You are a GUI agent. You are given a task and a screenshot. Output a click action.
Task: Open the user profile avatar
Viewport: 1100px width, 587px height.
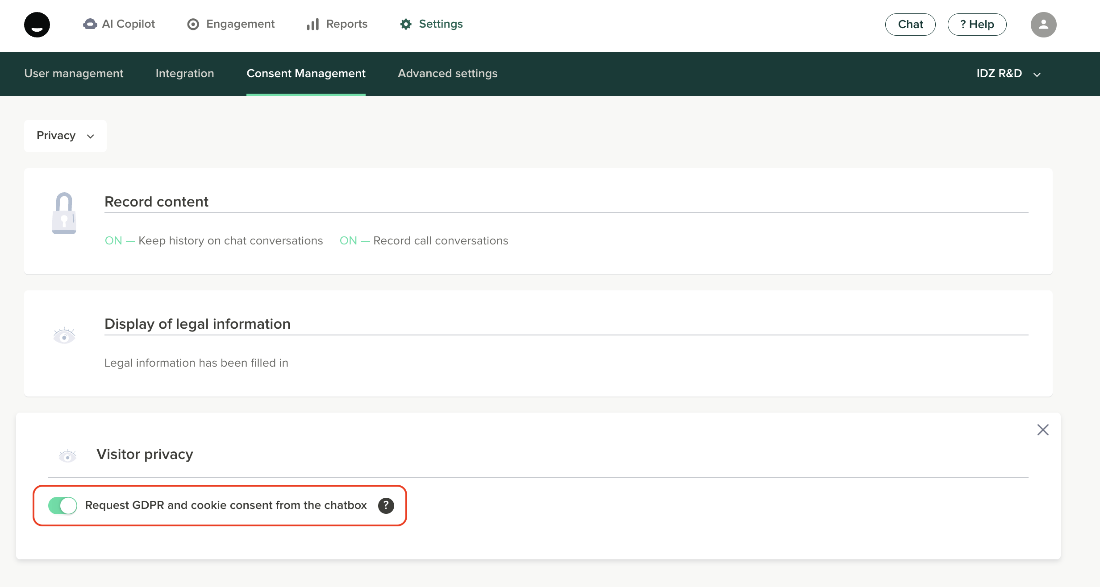pos(1043,25)
